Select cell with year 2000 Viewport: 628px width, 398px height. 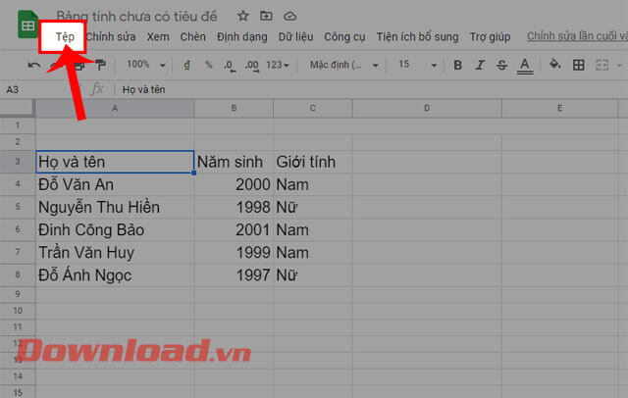(234, 184)
